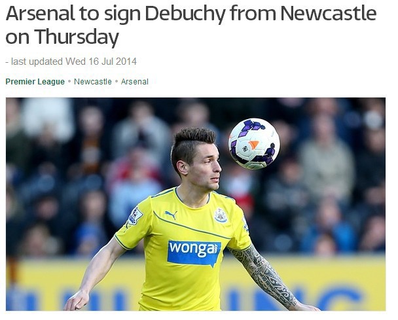Click the bullet separator before Arsenal

117,82
